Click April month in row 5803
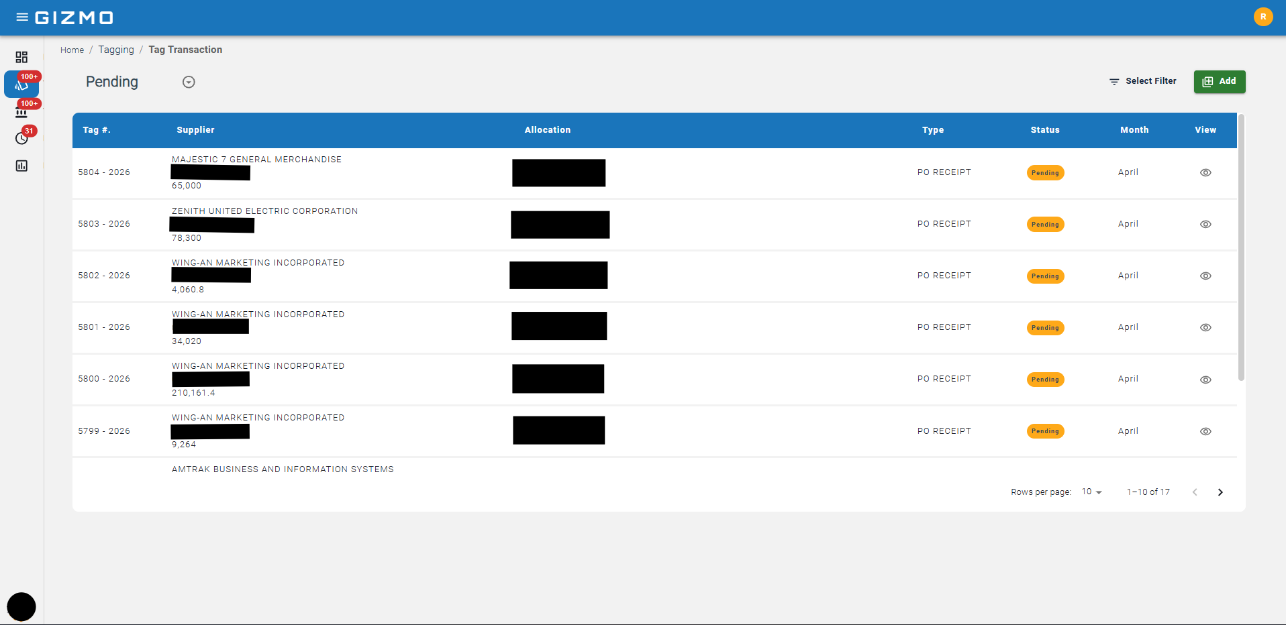Viewport: 1286px width, 625px height. 1128,224
